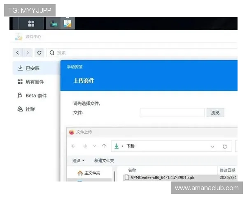247x198 pixels.
Task: Click 下载 in the address bar
Action: (130, 146)
